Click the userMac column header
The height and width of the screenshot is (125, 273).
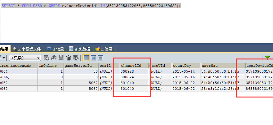click(x=223, y=66)
